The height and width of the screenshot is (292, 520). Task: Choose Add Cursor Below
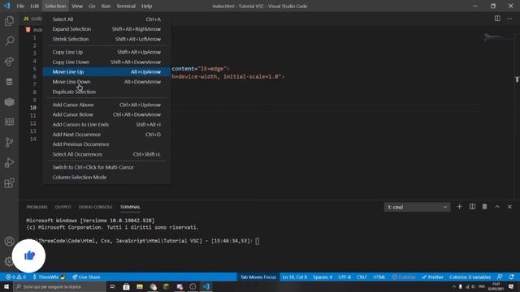pyautogui.click(x=106, y=114)
